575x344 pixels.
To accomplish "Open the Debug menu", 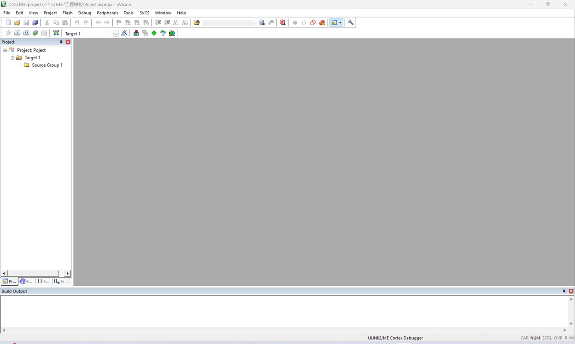I will [84, 13].
